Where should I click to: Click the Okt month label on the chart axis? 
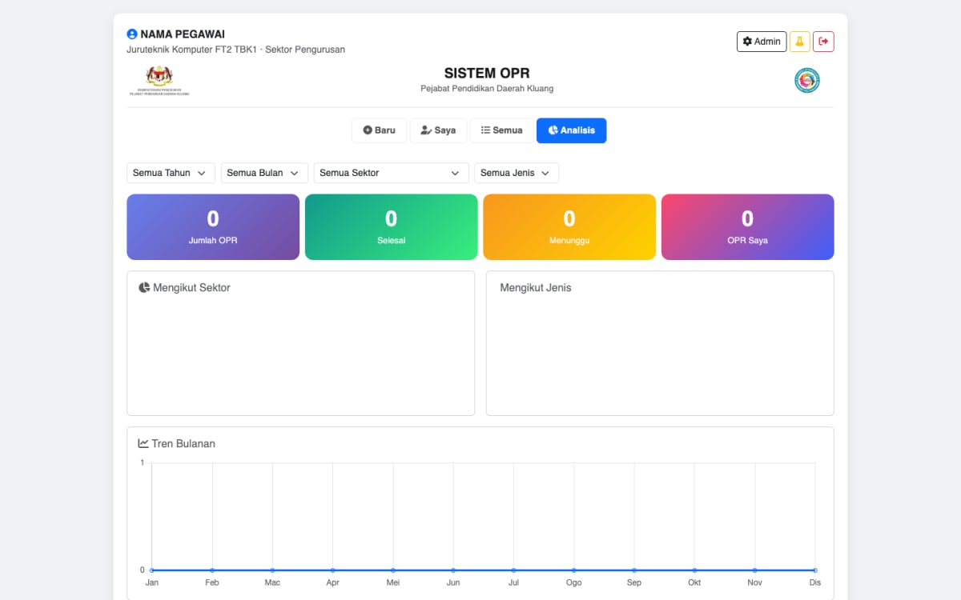click(694, 582)
